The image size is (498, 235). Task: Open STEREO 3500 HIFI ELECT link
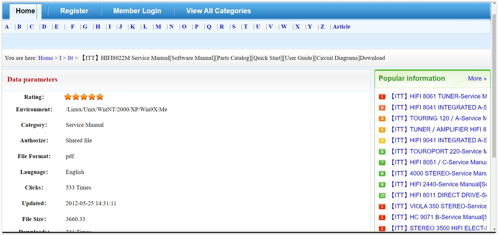point(438,228)
